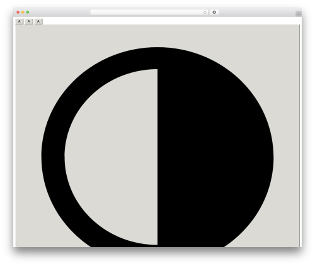Minimize the window with the yellow button
315x266 pixels.
tap(23, 12)
